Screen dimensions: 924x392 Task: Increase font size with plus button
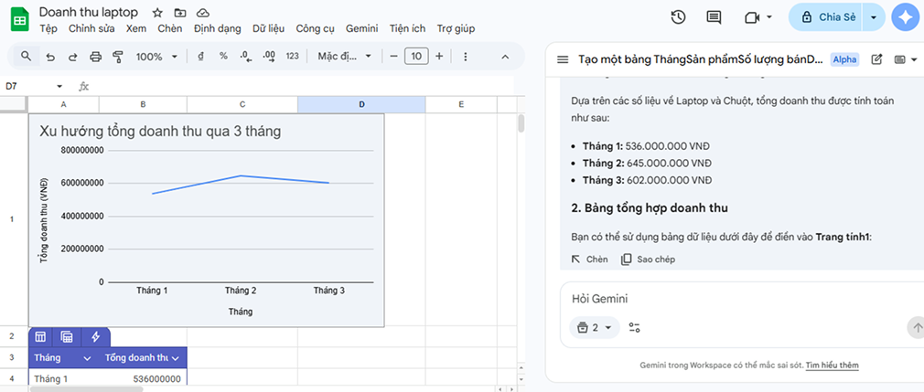click(x=439, y=57)
